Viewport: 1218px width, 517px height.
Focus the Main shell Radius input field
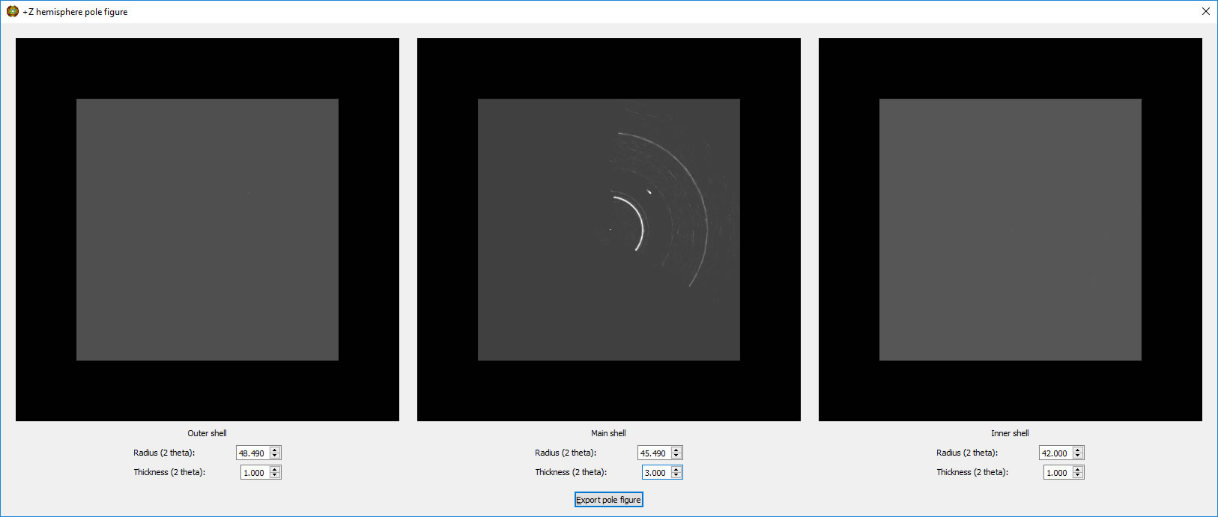[654, 453]
